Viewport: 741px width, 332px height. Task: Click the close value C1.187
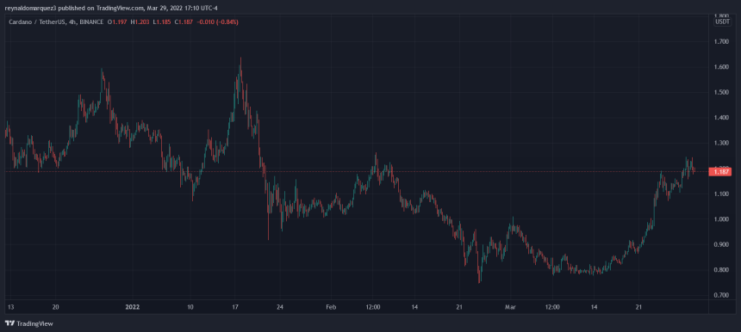[x=183, y=22]
